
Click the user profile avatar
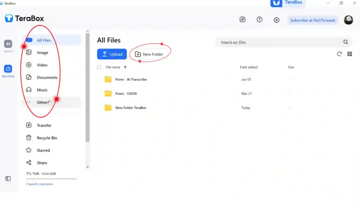(x=348, y=20)
